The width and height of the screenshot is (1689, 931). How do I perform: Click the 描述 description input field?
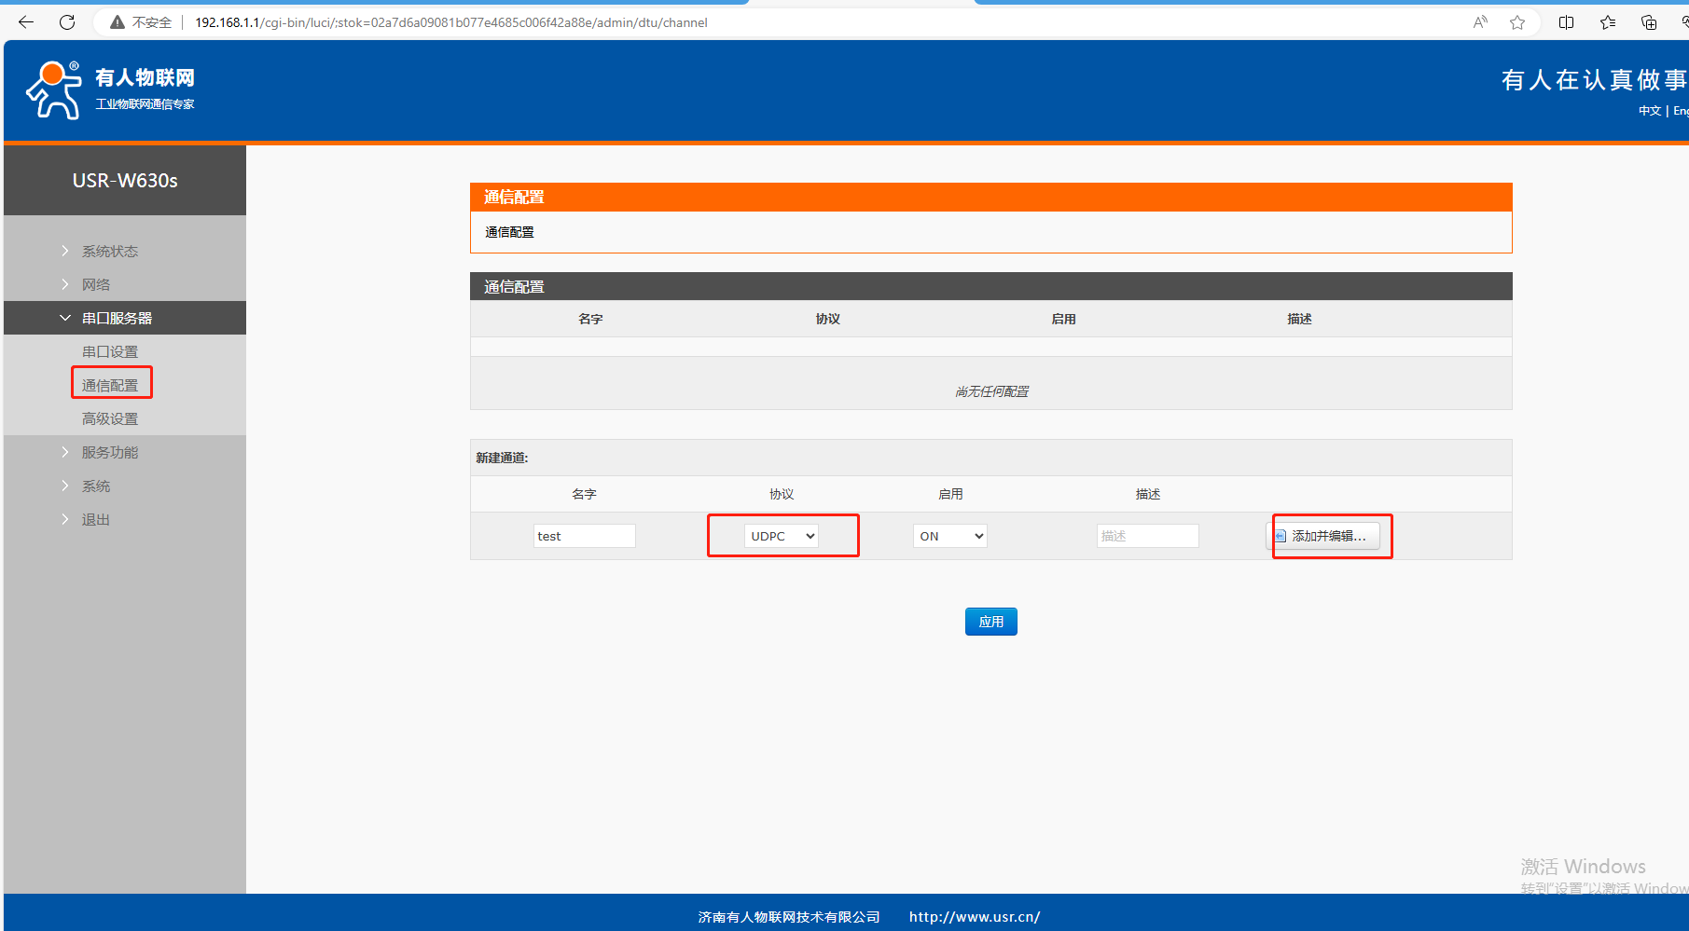[x=1147, y=536]
